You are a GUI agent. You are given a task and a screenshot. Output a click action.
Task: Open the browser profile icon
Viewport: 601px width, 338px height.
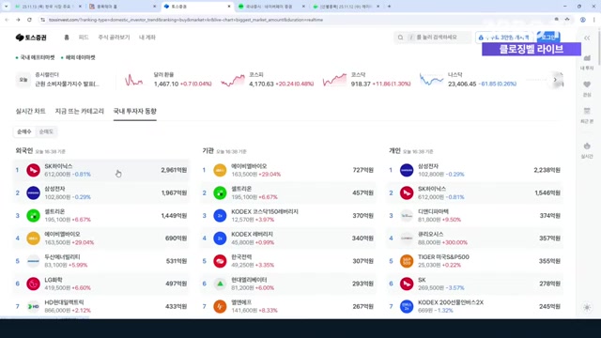tap(582, 20)
